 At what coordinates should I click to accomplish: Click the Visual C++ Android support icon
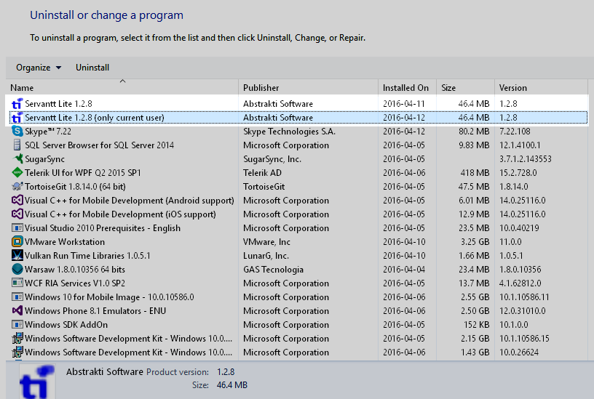click(x=17, y=201)
